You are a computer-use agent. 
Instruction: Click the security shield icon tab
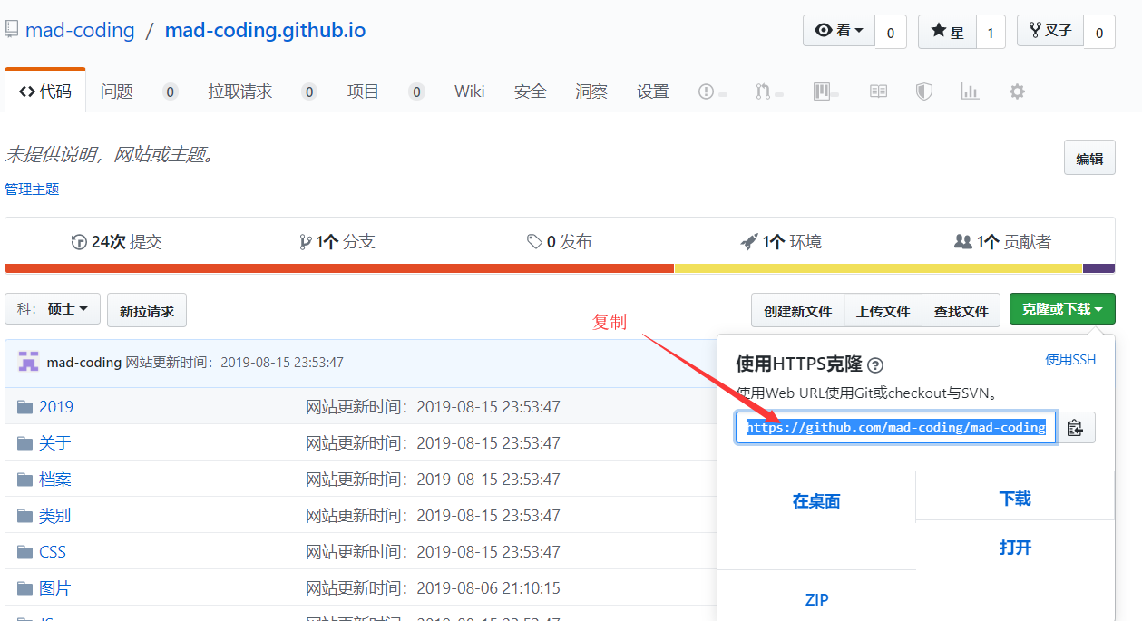(923, 92)
